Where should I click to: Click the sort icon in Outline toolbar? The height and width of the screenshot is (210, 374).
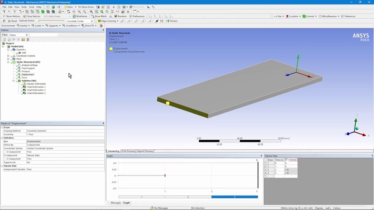coord(28,39)
